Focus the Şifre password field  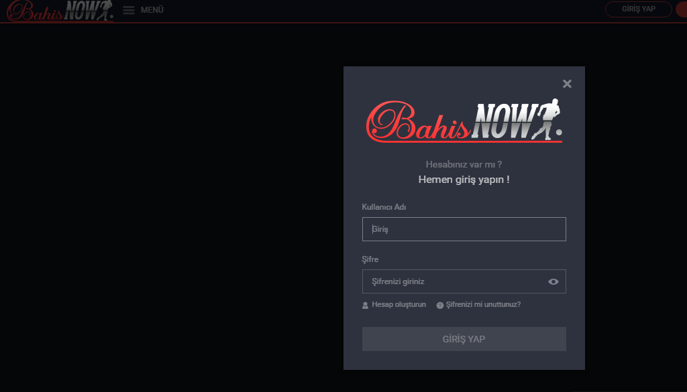[x=464, y=281]
